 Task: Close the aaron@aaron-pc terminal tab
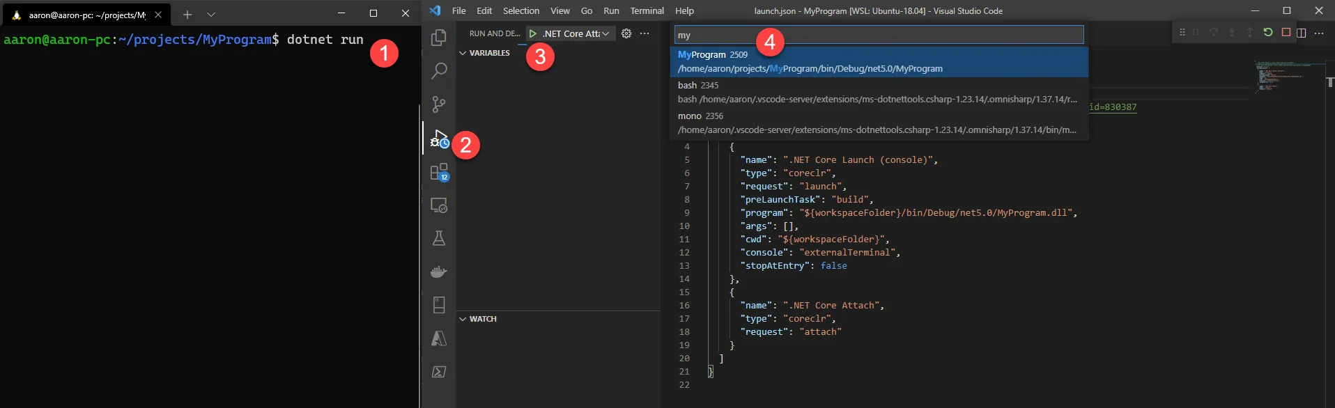tap(158, 15)
